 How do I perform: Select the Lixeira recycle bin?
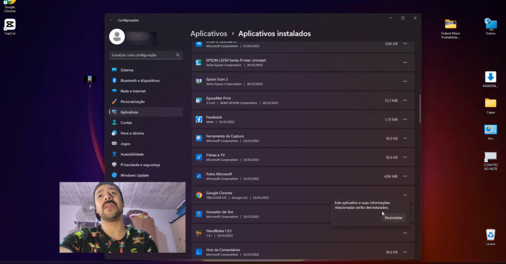point(490,237)
